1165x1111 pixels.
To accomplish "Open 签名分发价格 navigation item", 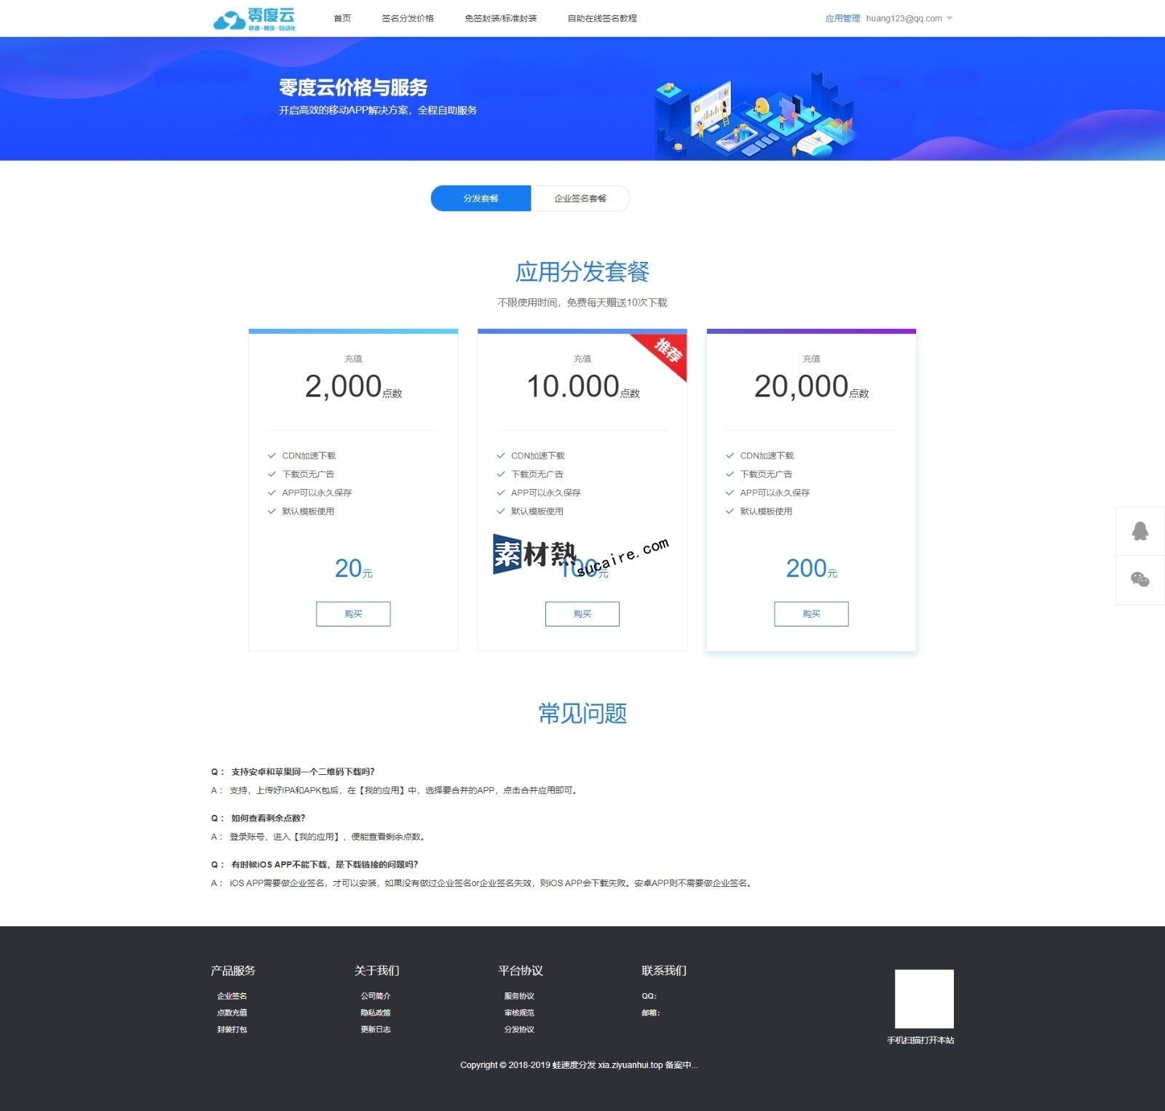I will 408,18.
